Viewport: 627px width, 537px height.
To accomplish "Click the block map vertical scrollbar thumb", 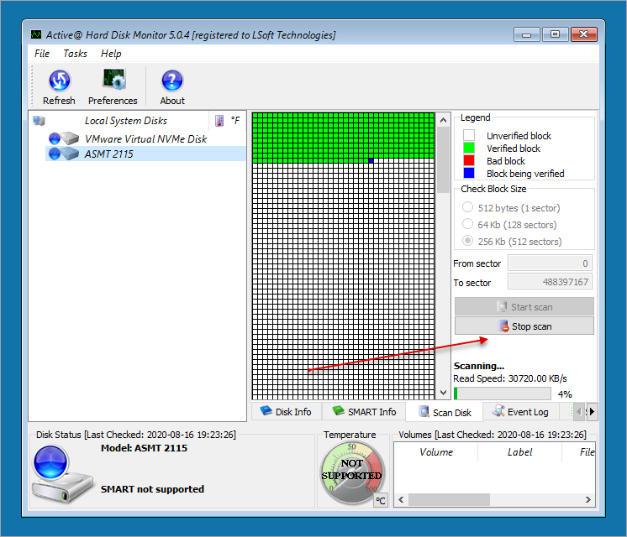I will coord(443,159).
